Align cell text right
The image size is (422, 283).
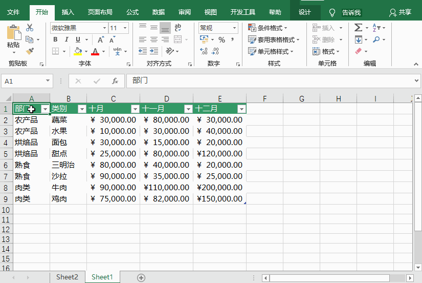click(x=165, y=39)
